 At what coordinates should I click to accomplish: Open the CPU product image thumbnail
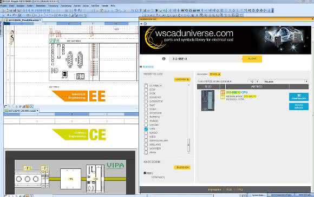208,100
